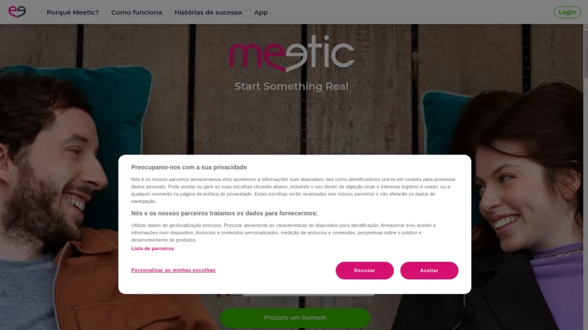
Task: Open the Lista de parceiros link
Action: [x=152, y=248]
